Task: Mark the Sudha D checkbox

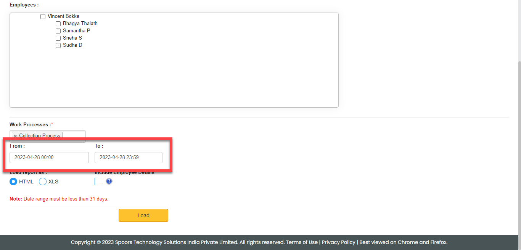Action: point(58,45)
